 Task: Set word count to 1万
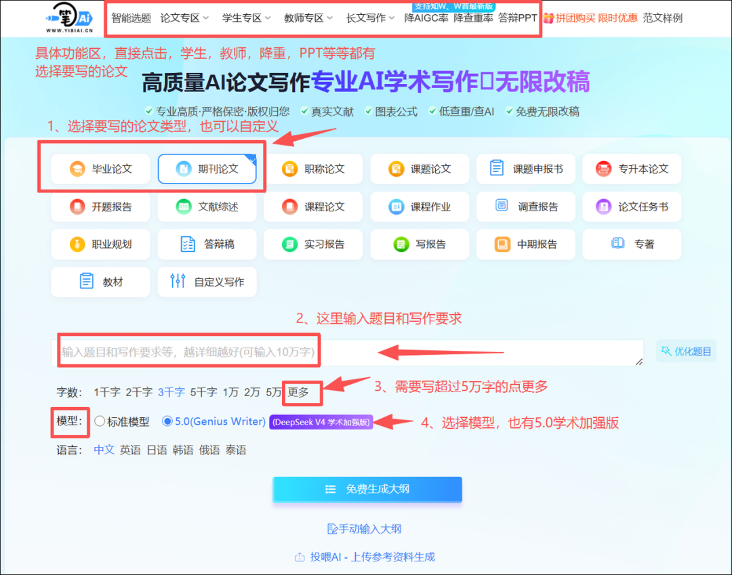click(x=230, y=392)
